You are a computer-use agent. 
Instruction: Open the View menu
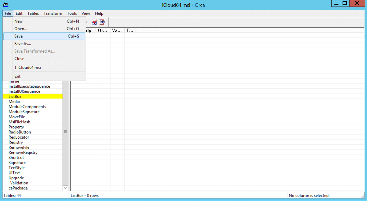(86, 13)
